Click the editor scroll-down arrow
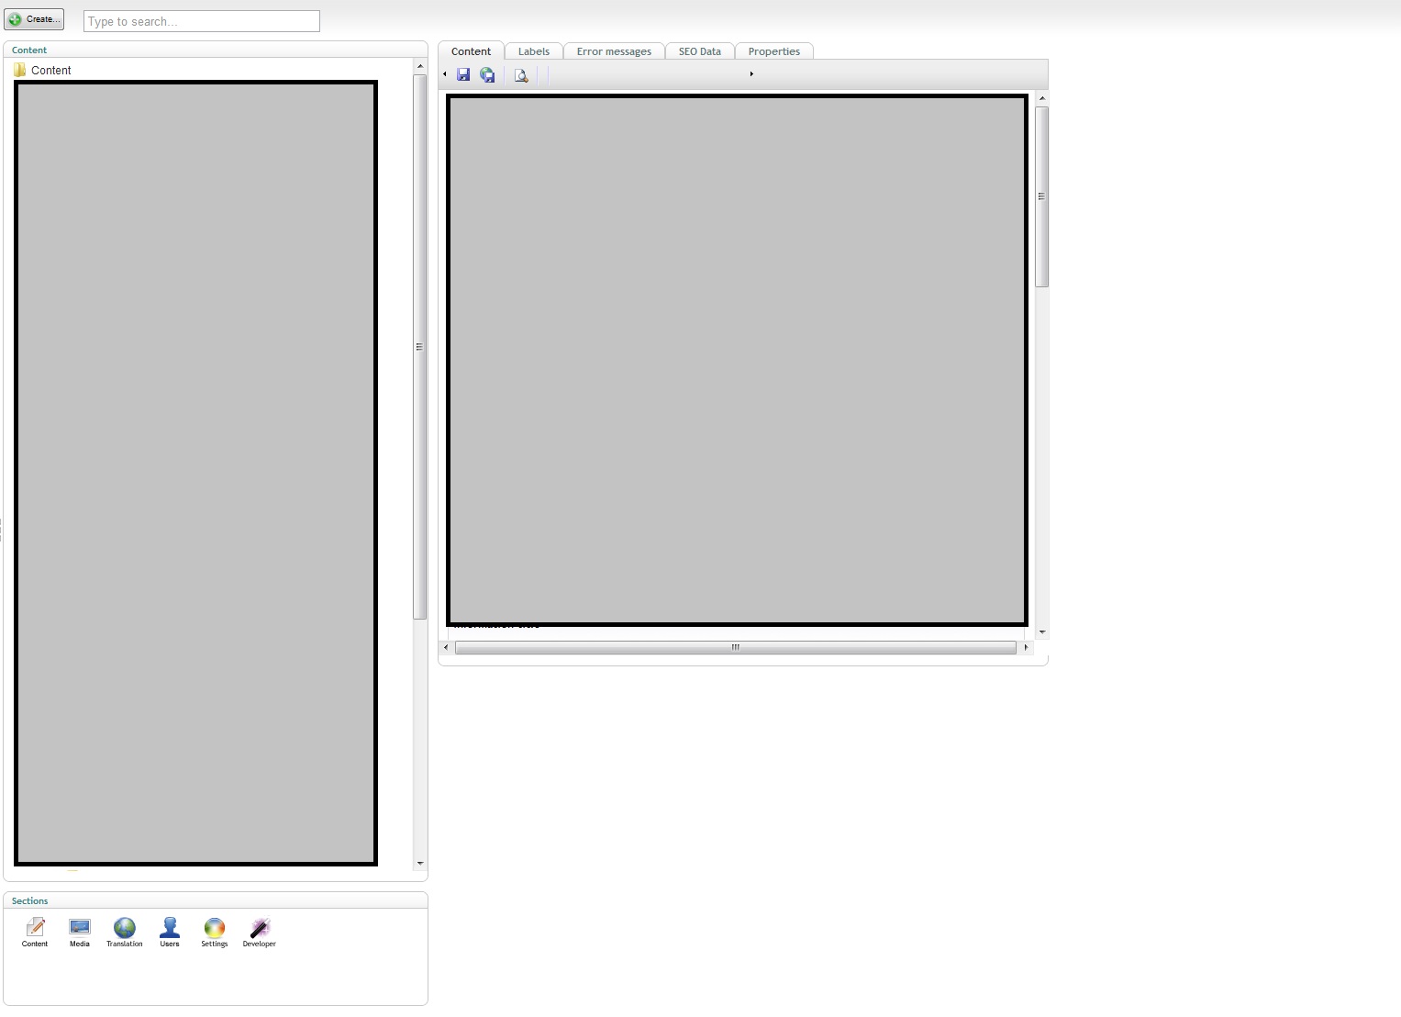This screenshot has height=1017, width=1401. [x=1041, y=632]
